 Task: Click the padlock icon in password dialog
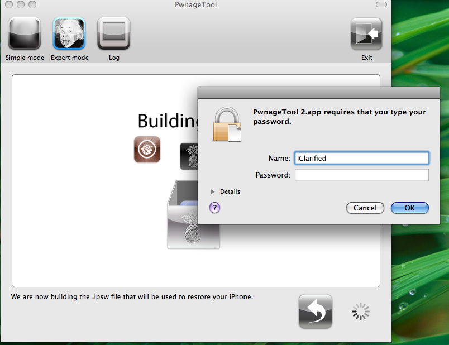pyautogui.click(x=227, y=124)
